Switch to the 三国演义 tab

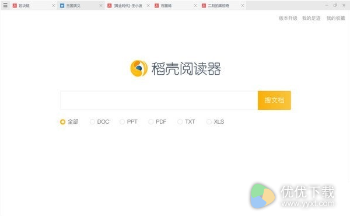(x=81, y=6)
